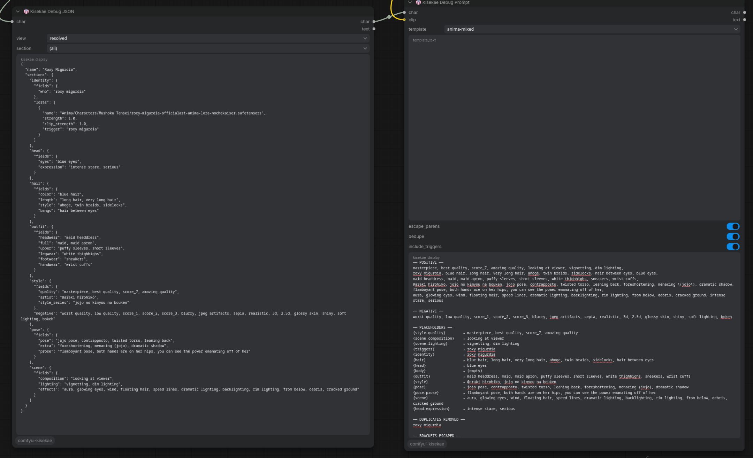
Task: Click the "expression": "intense stare, serious" line
Action: (79, 167)
